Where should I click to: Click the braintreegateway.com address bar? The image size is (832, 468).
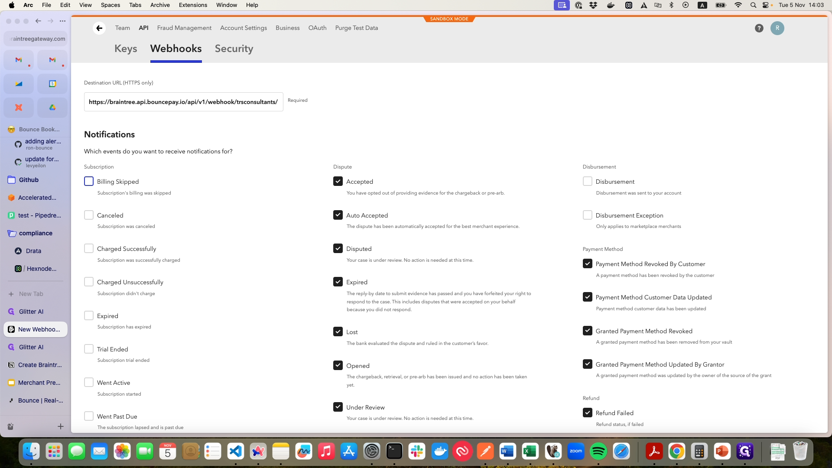[36, 39]
